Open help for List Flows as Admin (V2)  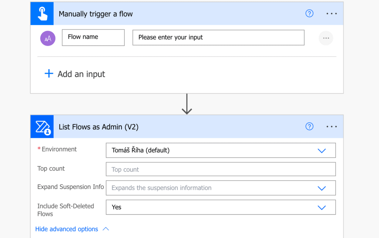pos(309,127)
